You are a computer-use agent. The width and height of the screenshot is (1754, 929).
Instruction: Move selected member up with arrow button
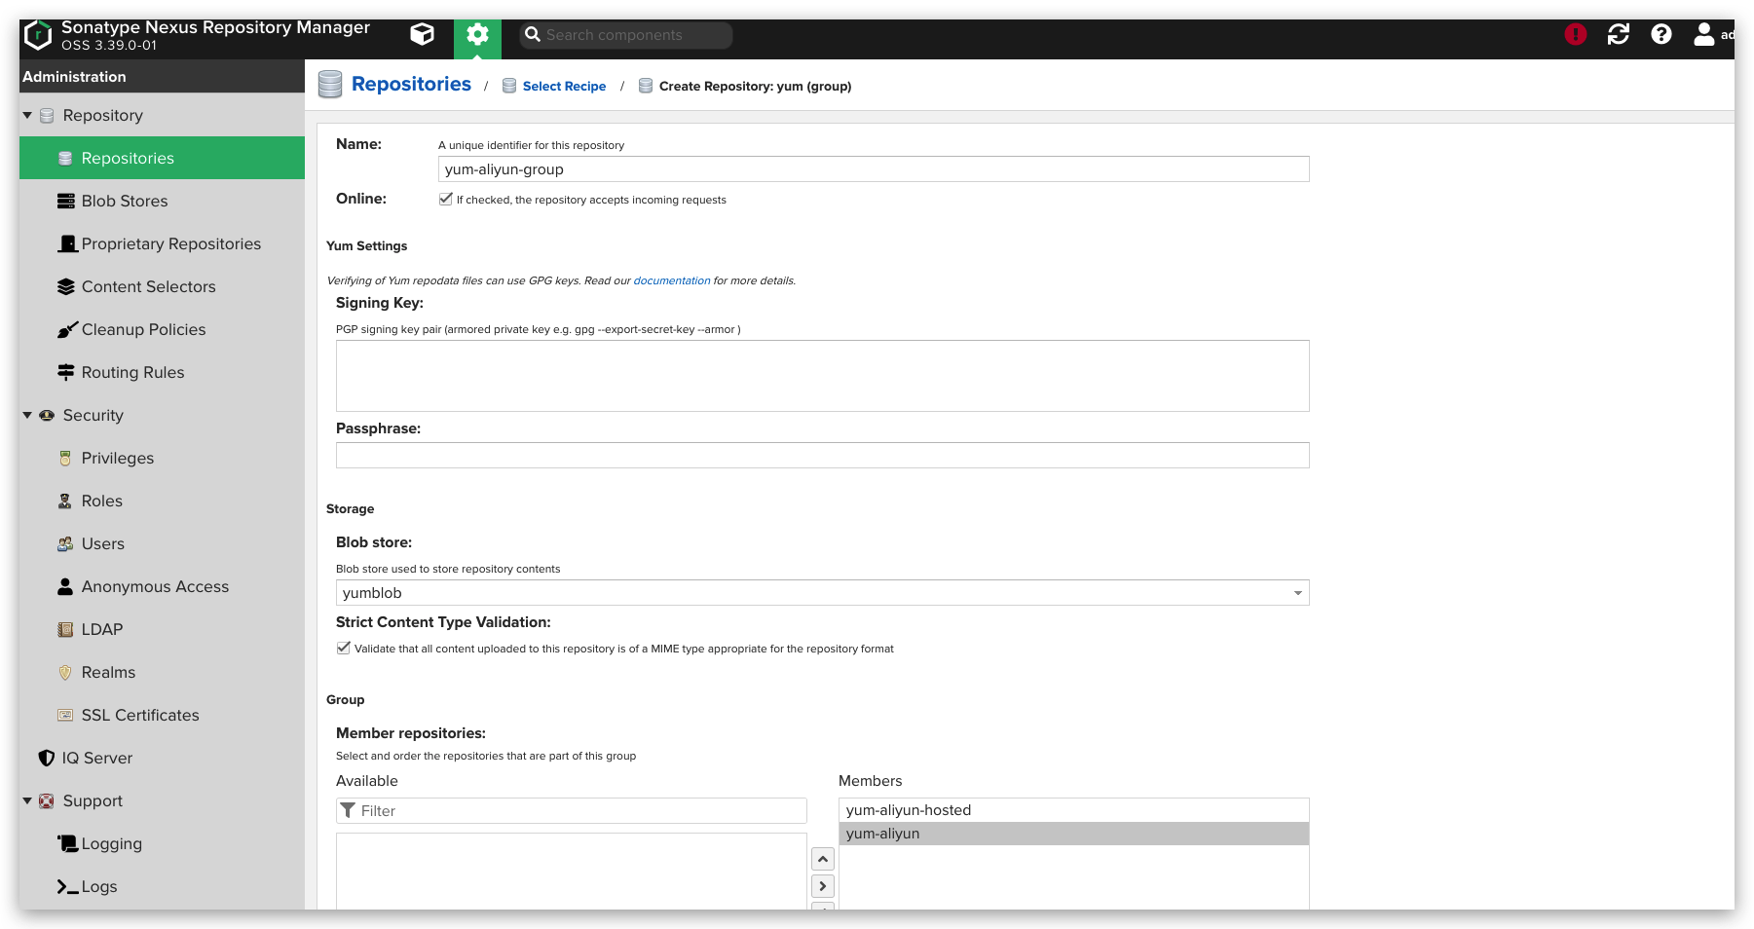pyautogui.click(x=823, y=859)
